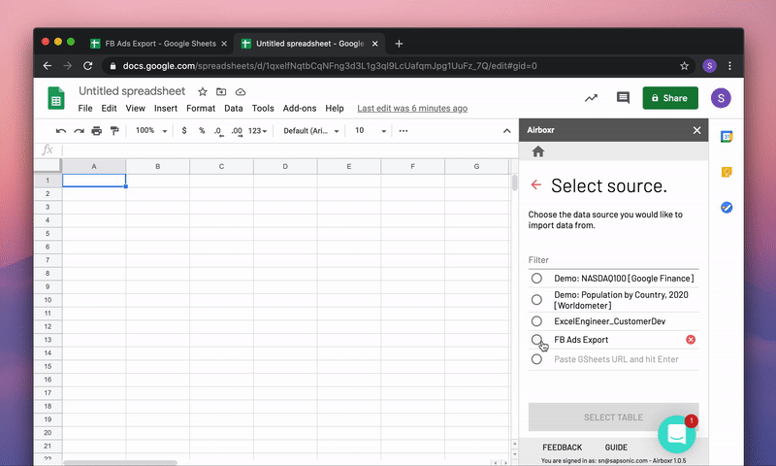Open comment history icon
The image size is (776, 466).
(623, 97)
